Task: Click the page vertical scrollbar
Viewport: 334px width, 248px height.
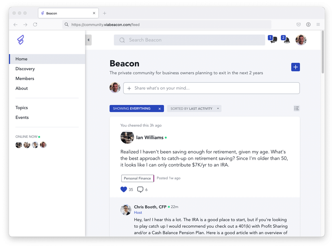Action: [323, 52]
